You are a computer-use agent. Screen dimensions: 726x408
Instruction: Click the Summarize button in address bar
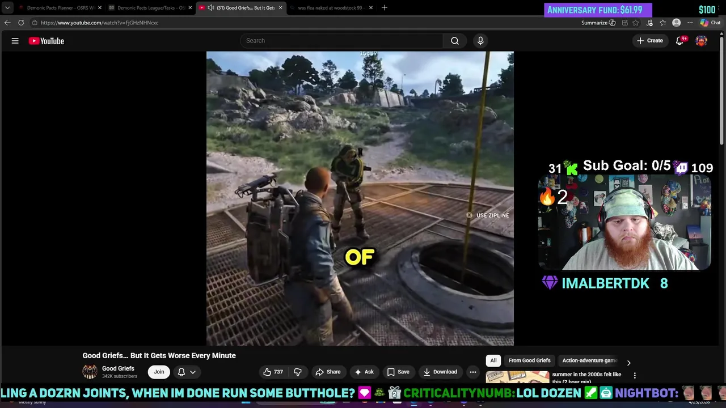(598, 23)
